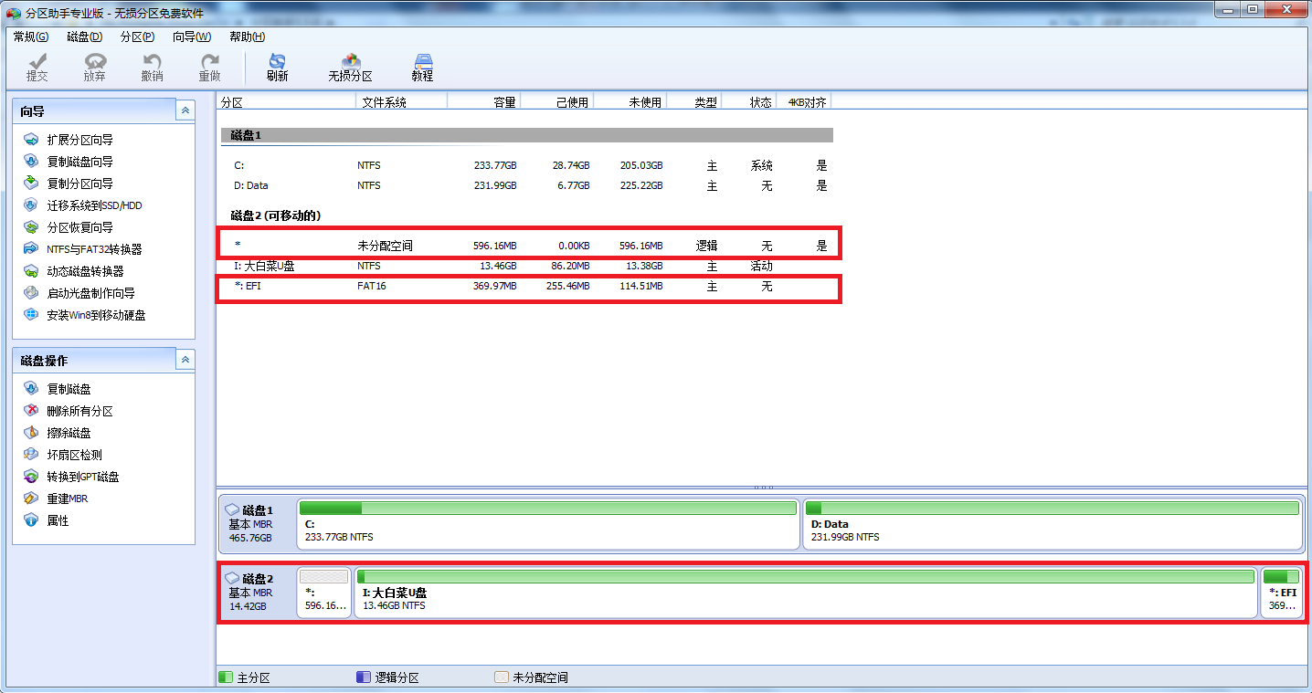The image size is (1312, 693).
Task: Click the 提交 (Apply) toolbar icon
Action: coord(37,60)
